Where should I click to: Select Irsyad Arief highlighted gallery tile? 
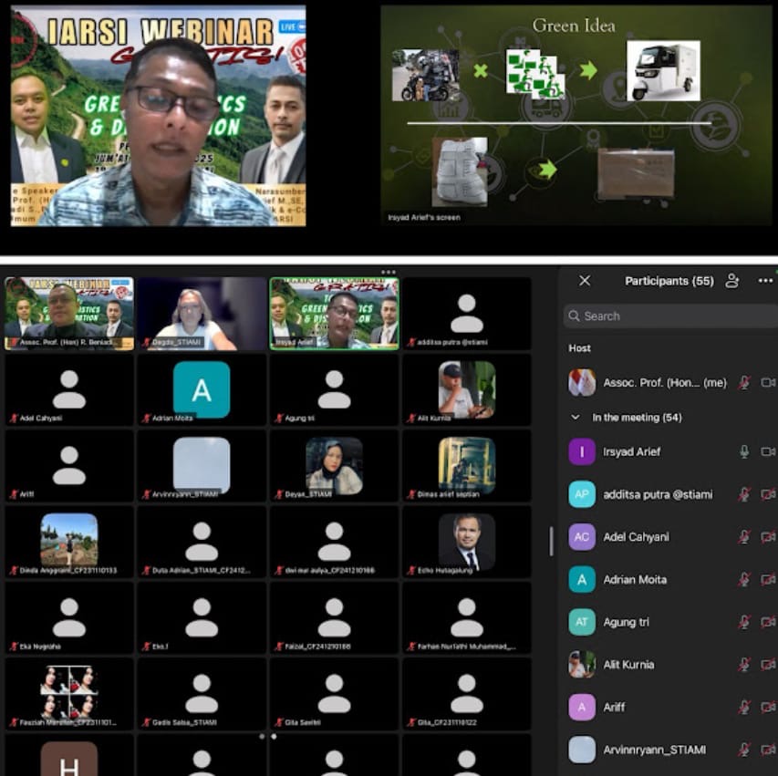334,314
